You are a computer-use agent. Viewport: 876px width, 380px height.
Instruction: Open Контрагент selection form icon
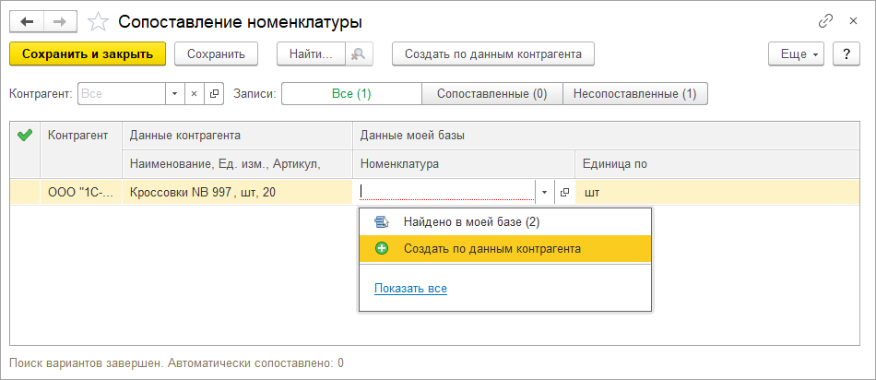(214, 94)
